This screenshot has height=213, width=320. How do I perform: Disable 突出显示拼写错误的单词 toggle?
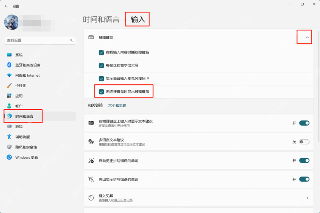pyautogui.click(x=304, y=179)
